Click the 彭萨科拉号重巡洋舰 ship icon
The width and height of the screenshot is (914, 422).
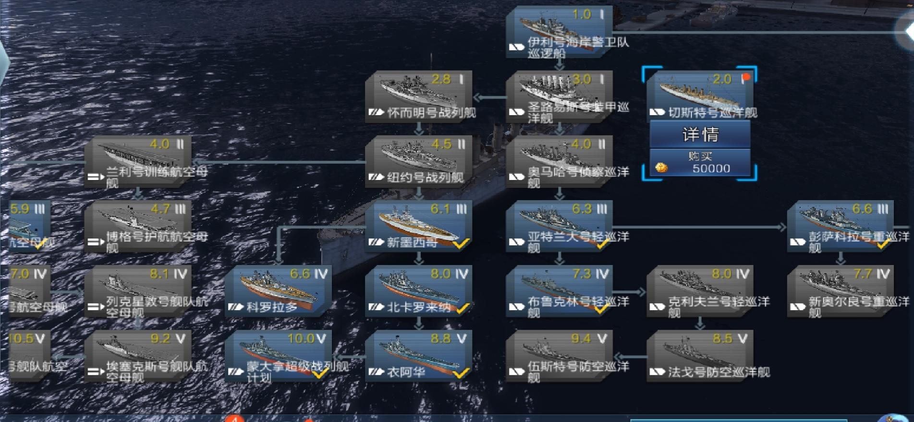click(841, 226)
